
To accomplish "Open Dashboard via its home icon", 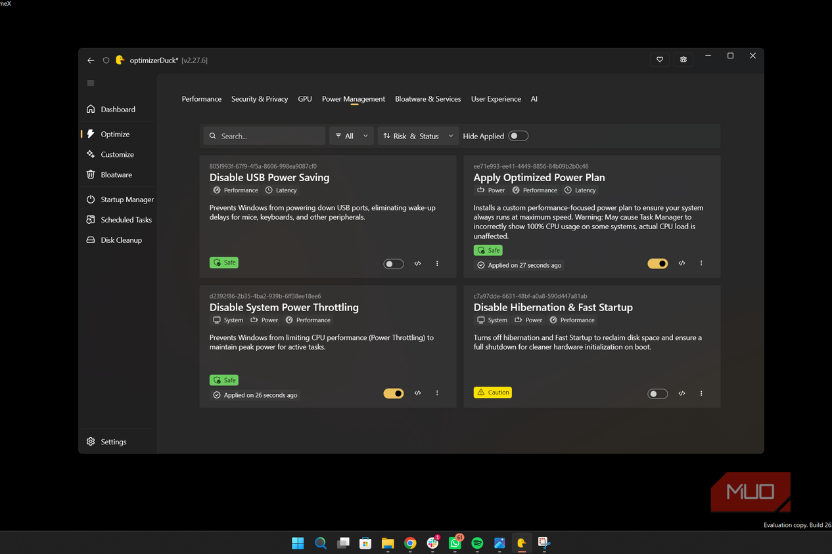I will coord(91,109).
